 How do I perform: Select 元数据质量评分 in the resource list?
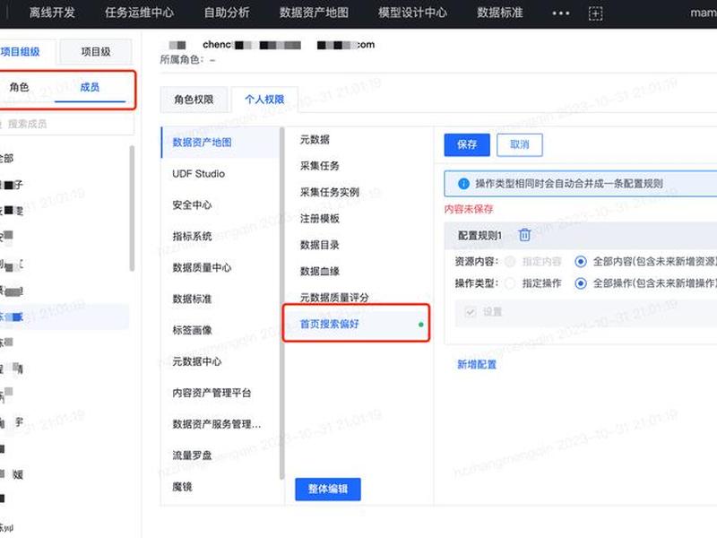point(359,298)
